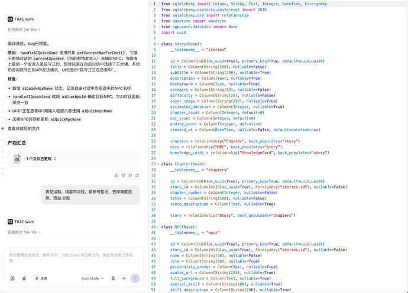The width and height of the screenshot is (408, 293).
Task: Click the attachment paperclip icon
Action: point(24,278)
